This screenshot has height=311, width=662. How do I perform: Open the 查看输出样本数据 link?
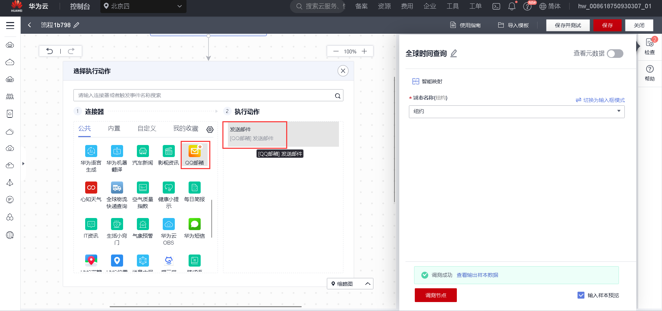pos(477,275)
